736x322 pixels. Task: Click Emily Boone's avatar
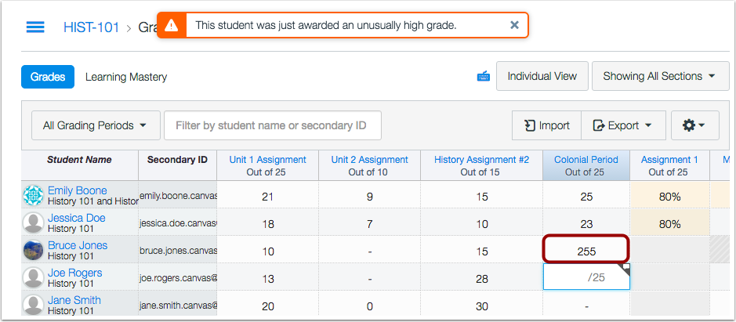pyautogui.click(x=34, y=196)
